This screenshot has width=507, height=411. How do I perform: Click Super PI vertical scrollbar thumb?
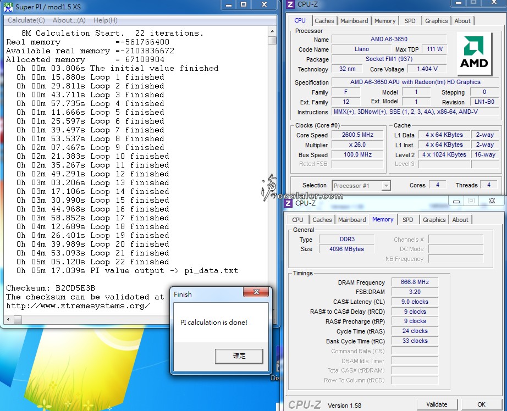(x=272, y=41)
